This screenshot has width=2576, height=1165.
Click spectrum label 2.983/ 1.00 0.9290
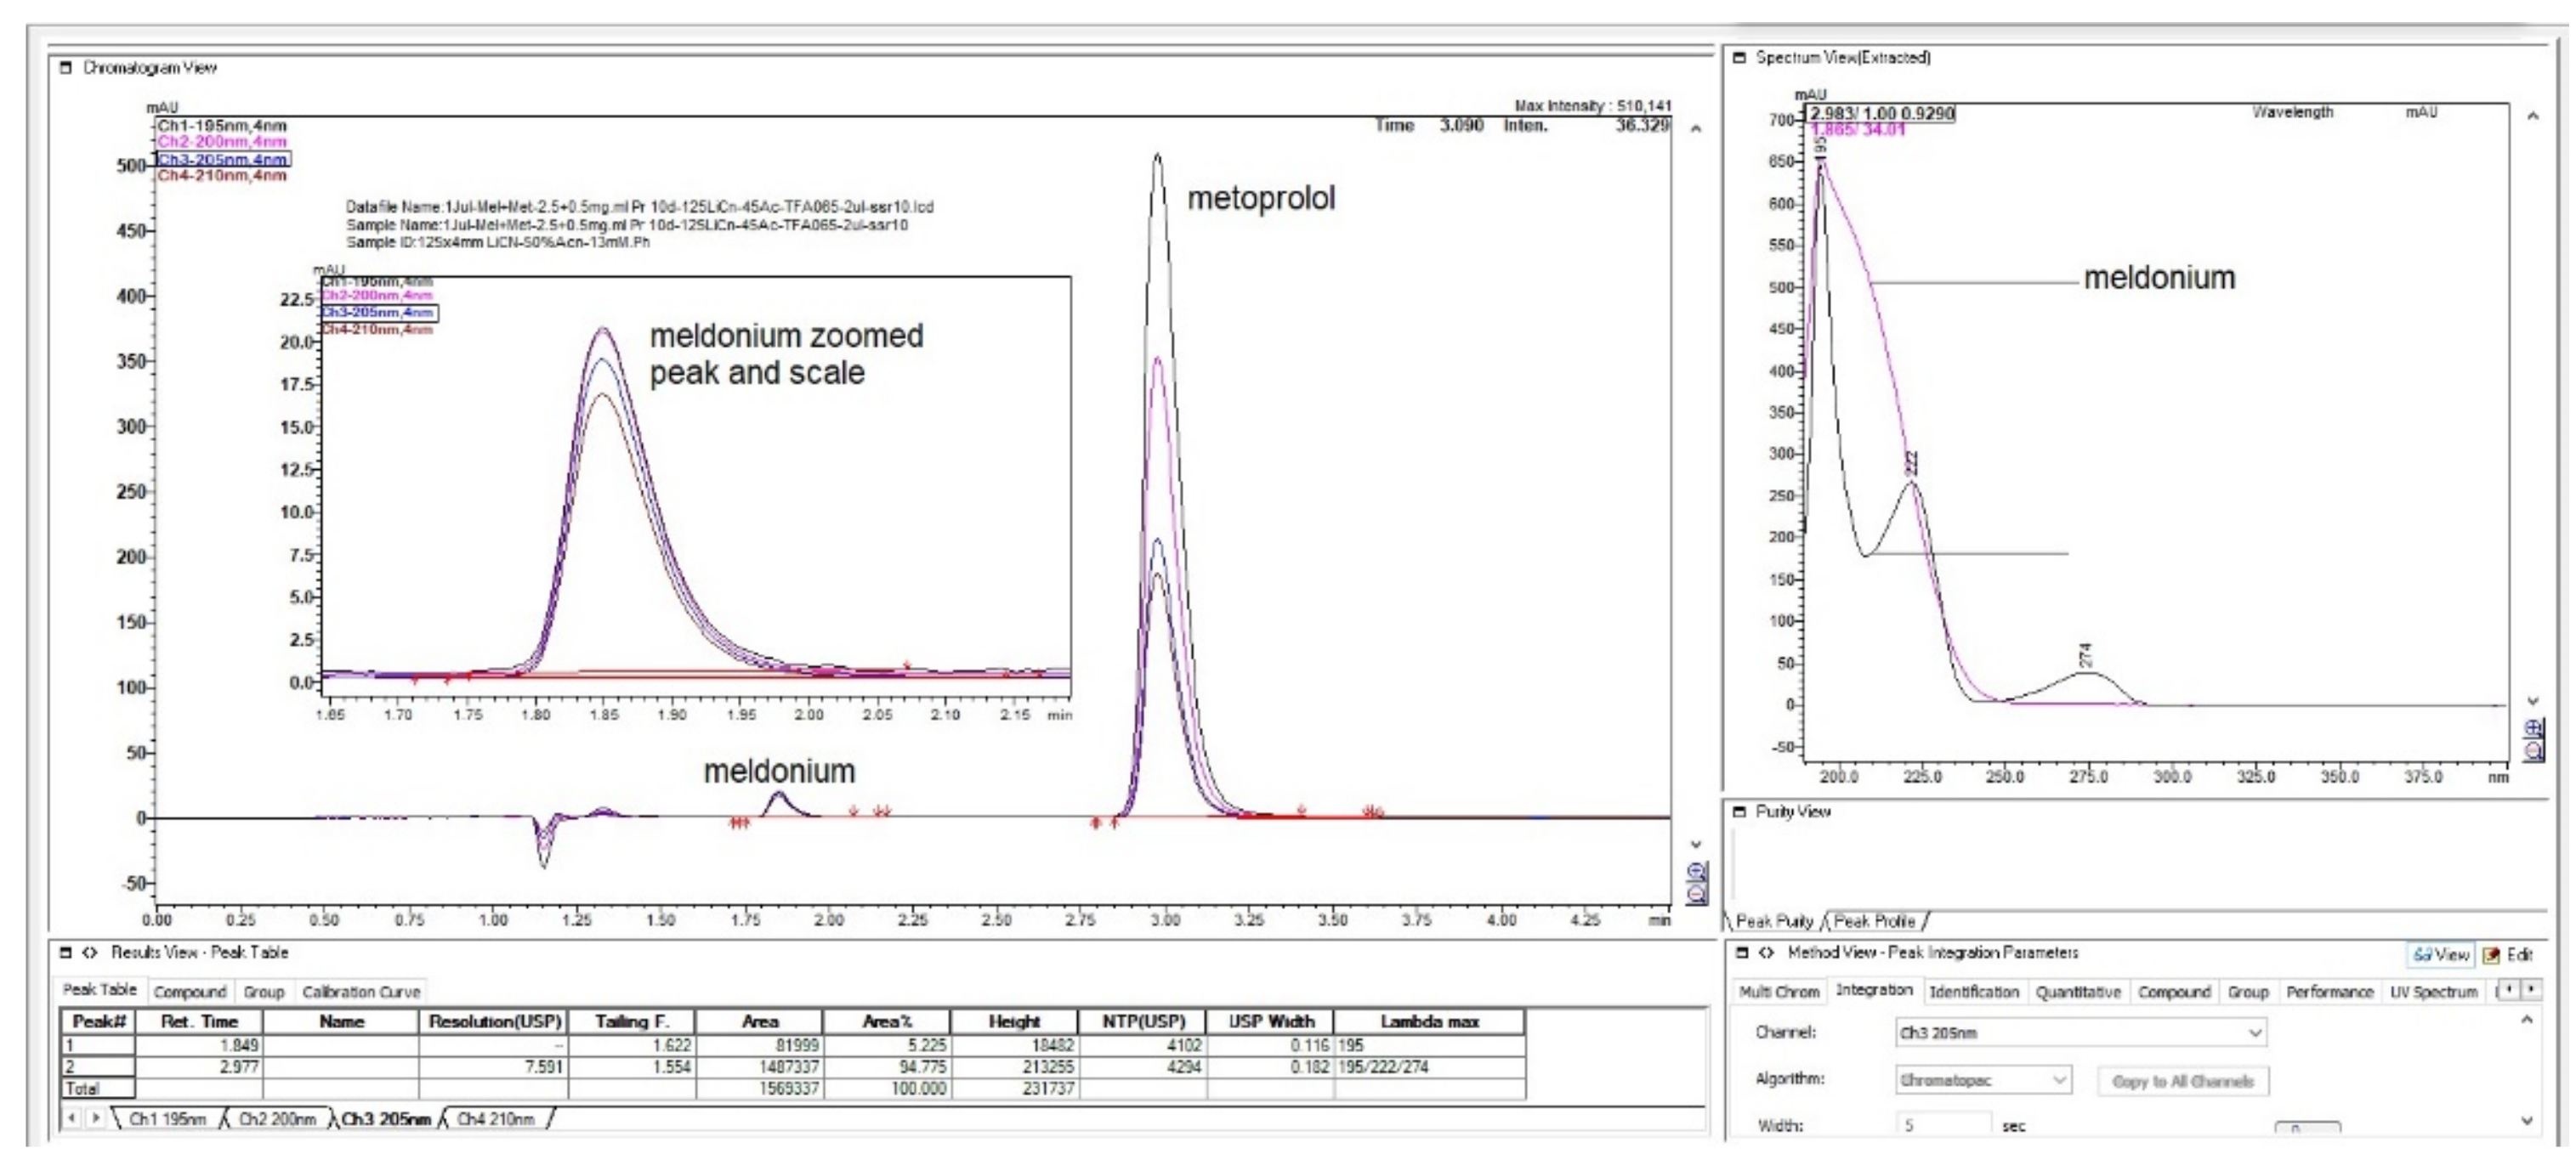pos(1881,114)
